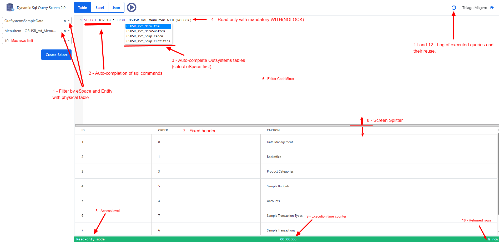Open the executed queries history icon

tap(454, 8)
